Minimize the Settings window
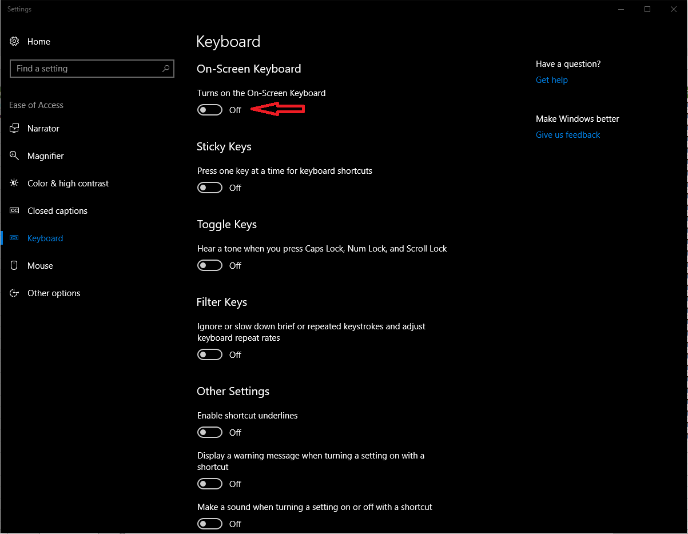Viewport: 688px width, 534px height. click(621, 9)
